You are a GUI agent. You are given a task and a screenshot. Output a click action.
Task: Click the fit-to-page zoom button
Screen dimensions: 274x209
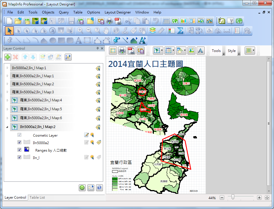click(267, 198)
